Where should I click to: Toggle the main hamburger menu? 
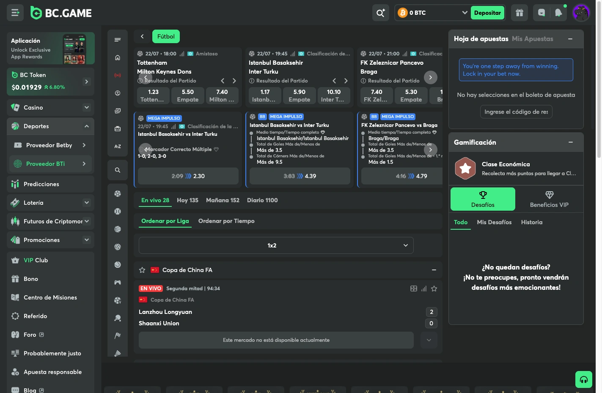point(15,13)
